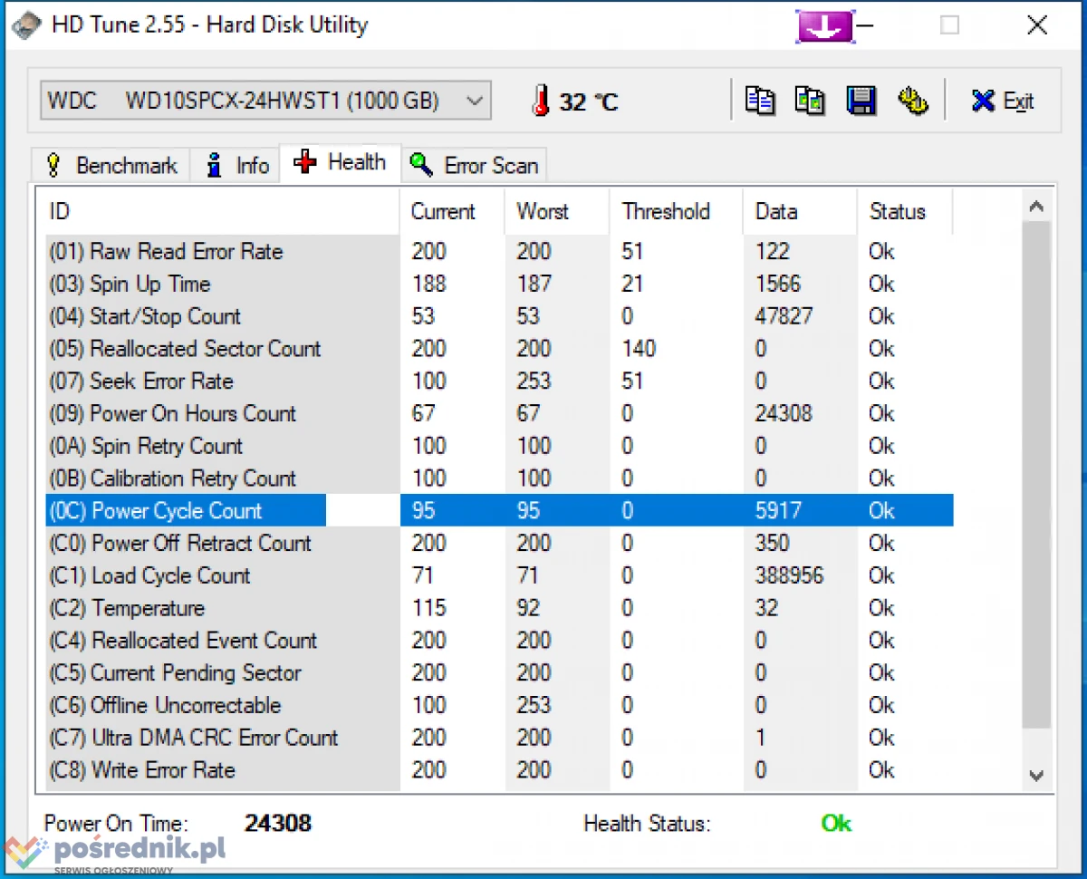Viewport: 1087px width, 879px height.
Task: Click the data value 5917 in the highlighted row
Action: click(x=778, y=511)
